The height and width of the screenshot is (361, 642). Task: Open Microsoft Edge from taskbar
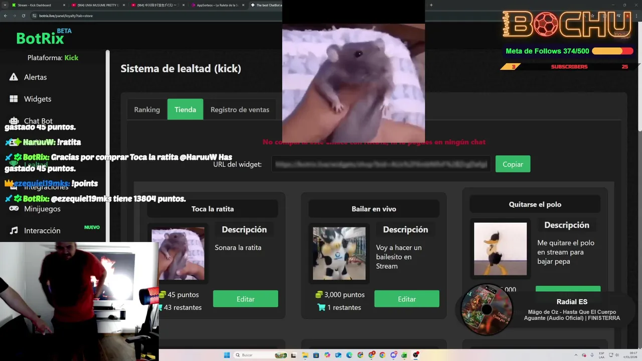pos(349,355)
